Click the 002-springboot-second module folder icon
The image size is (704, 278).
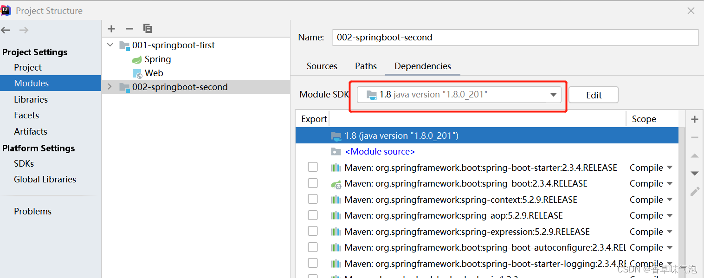click(124, 87)
